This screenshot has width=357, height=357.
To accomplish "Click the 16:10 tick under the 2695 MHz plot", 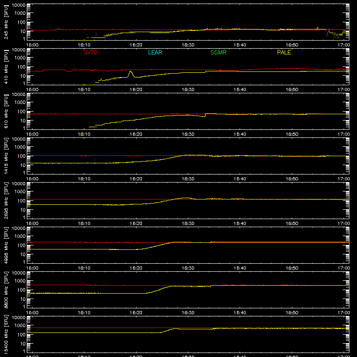I will [84, 224].
